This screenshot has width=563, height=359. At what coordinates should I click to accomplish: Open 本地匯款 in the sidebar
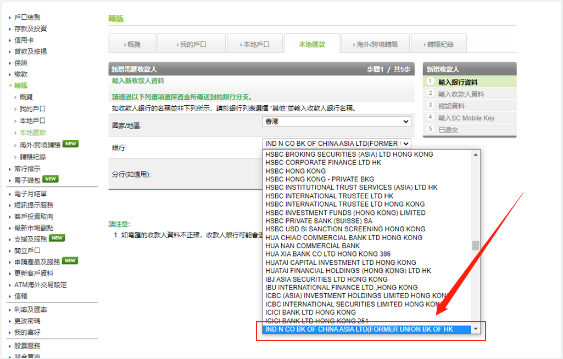(32, 133)
